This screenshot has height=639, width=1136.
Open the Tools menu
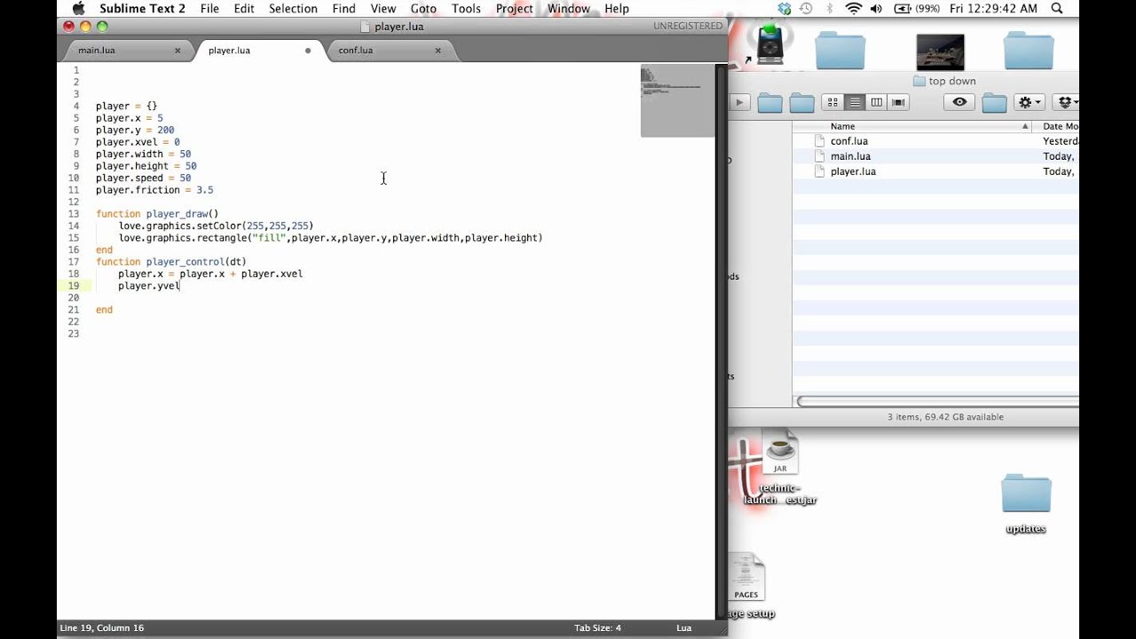(x=466, y=9)
